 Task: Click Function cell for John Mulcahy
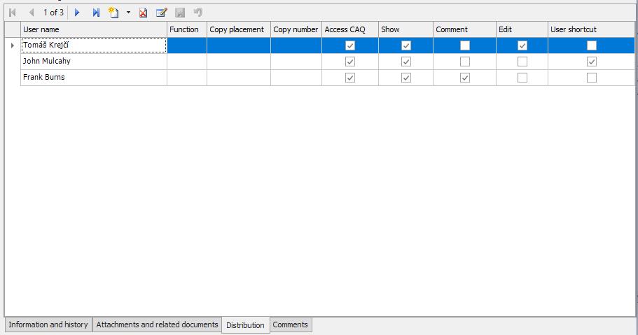click(x=187, y=62)
